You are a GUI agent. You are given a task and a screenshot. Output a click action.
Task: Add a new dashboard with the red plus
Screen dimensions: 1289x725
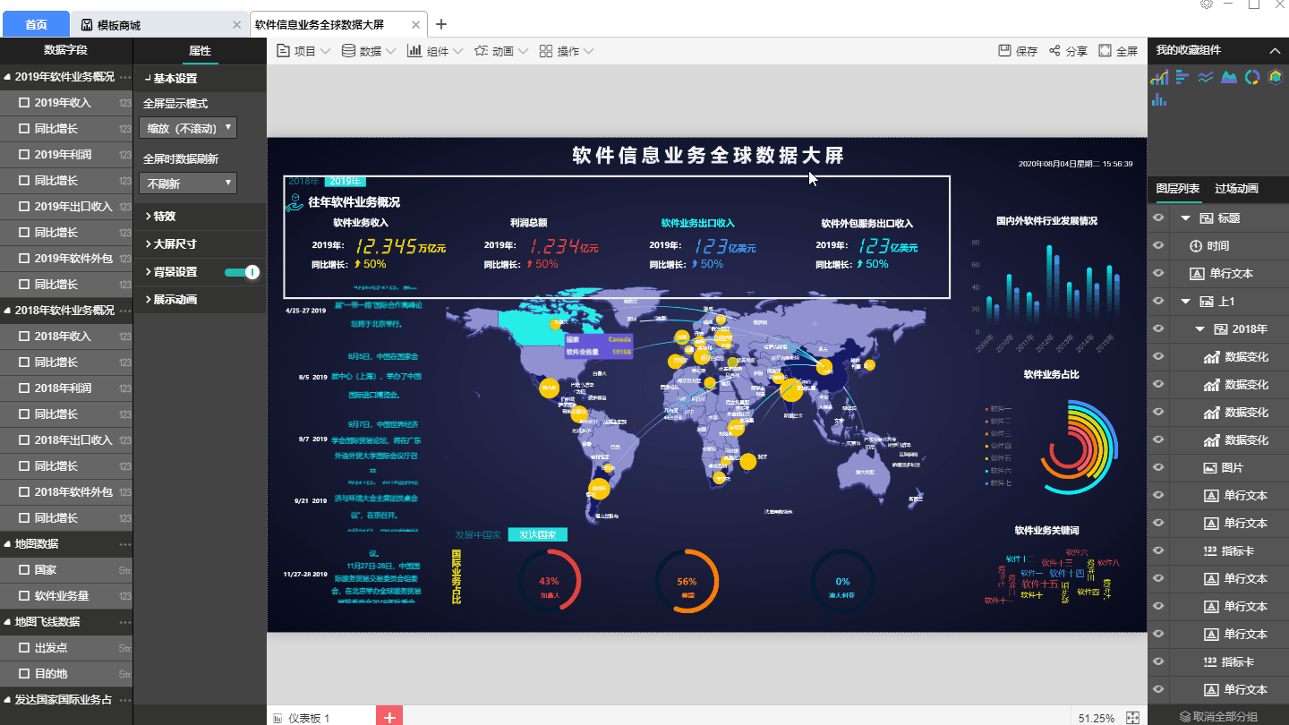pos(389,716)
